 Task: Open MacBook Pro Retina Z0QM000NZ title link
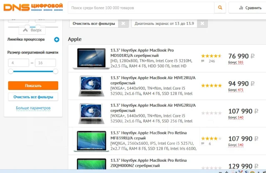(149, 163)
